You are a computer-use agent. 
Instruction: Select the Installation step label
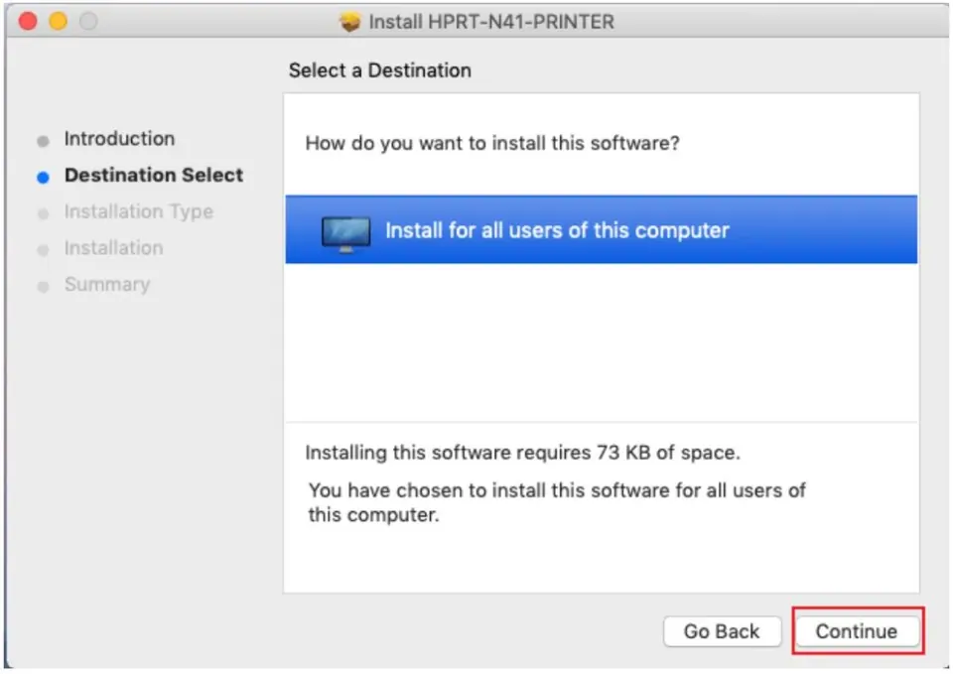coord(113,248)
